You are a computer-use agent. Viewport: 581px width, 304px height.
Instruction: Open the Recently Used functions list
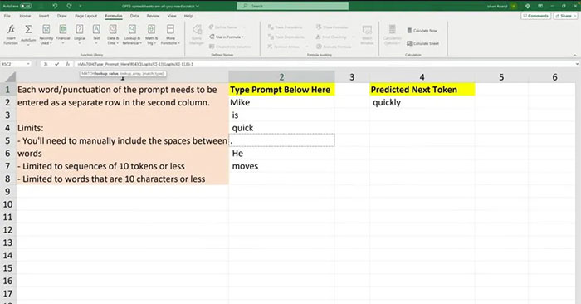click(46, 35)
